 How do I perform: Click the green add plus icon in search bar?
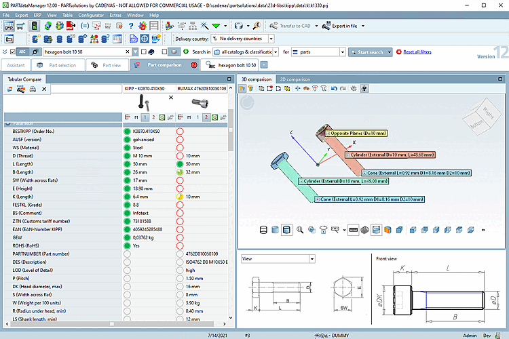186,52
